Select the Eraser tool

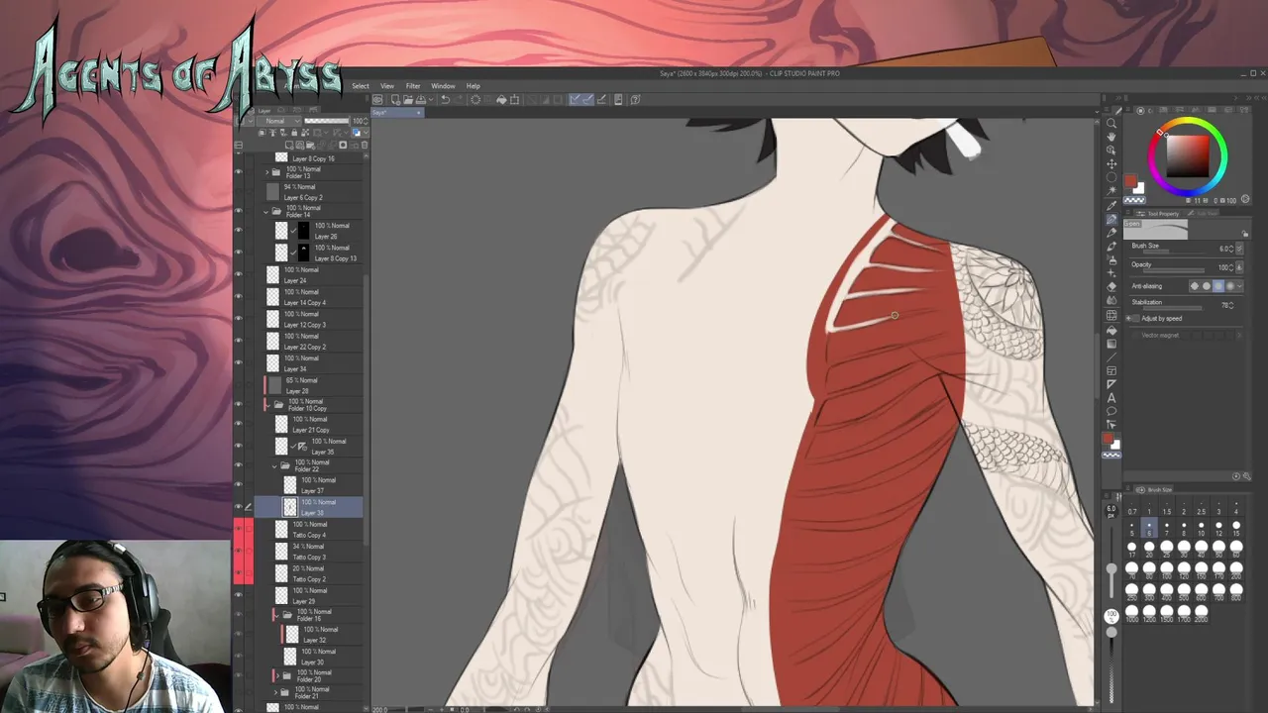click(1111, 286)
